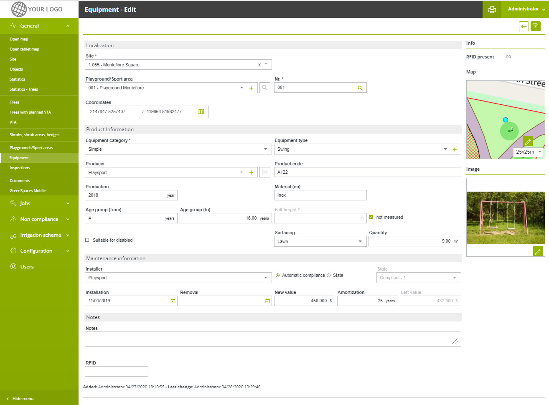Viewport: 549px width, 405px height.
Task: Click the magnifier button beside Playground Montefiore
Action: tap(265, 88)
